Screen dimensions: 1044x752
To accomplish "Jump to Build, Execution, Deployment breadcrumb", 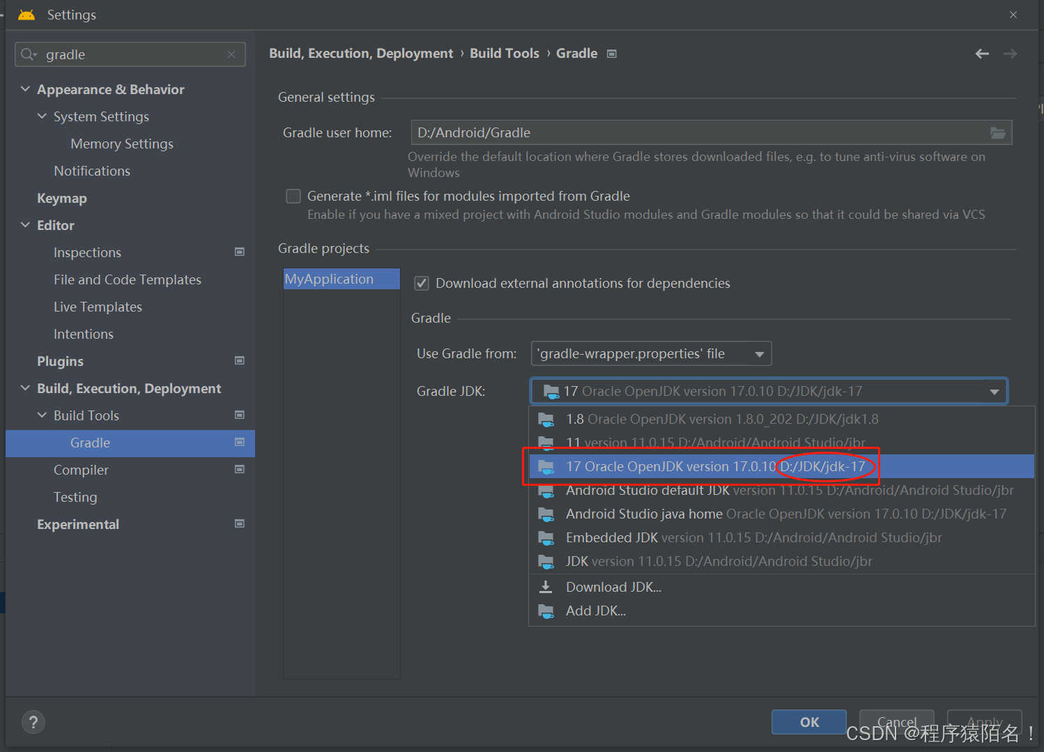I will click(x=361, y=53).
